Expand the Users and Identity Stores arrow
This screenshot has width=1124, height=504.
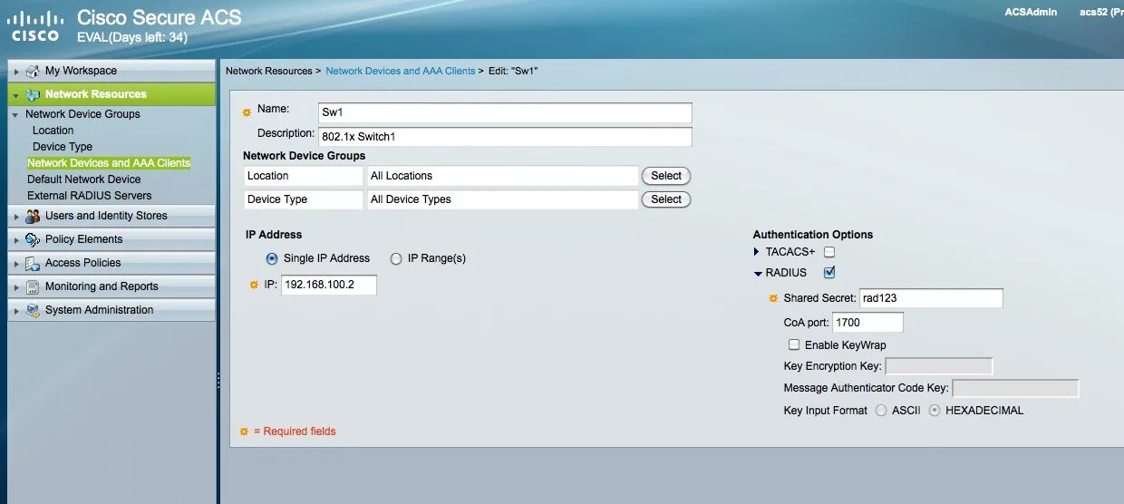coord(16,216)
